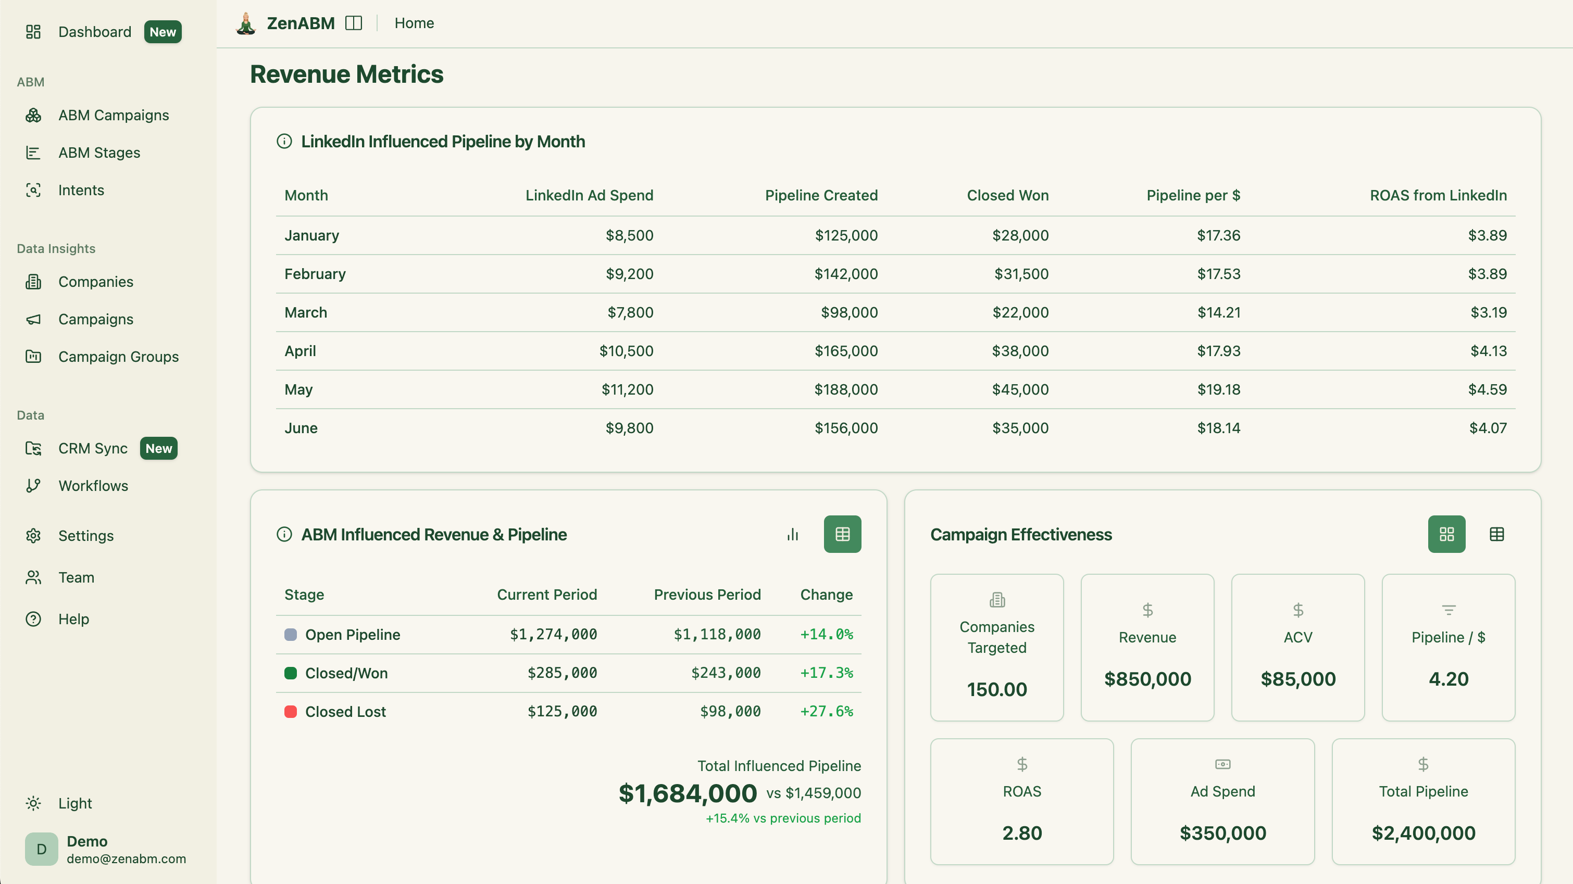Click the dollar icon on Total Pipeline card
1573x884 pixels.
[x=1423, y=764]
